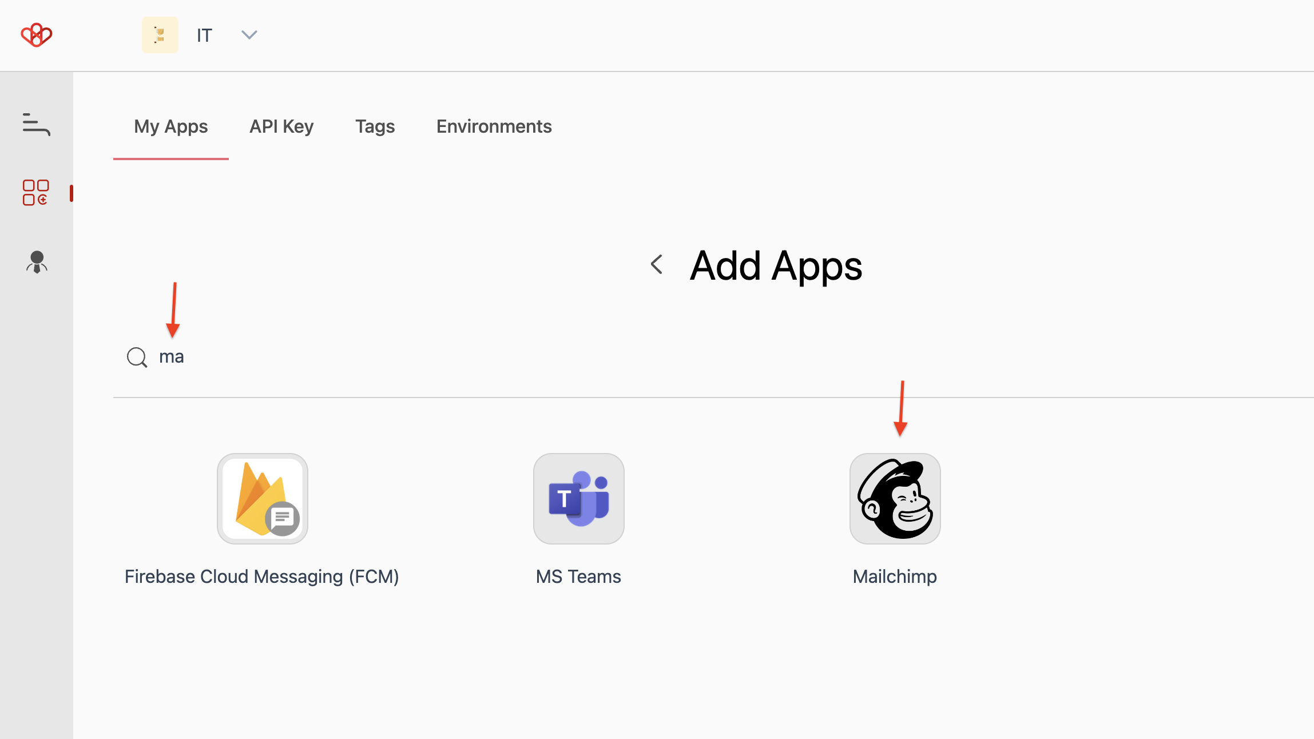
Task: Click the Tags tab label
Action: coord(375,126)
